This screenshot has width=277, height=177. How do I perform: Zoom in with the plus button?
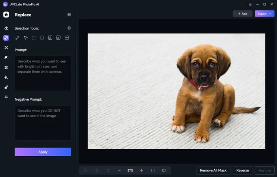[141, 170]
